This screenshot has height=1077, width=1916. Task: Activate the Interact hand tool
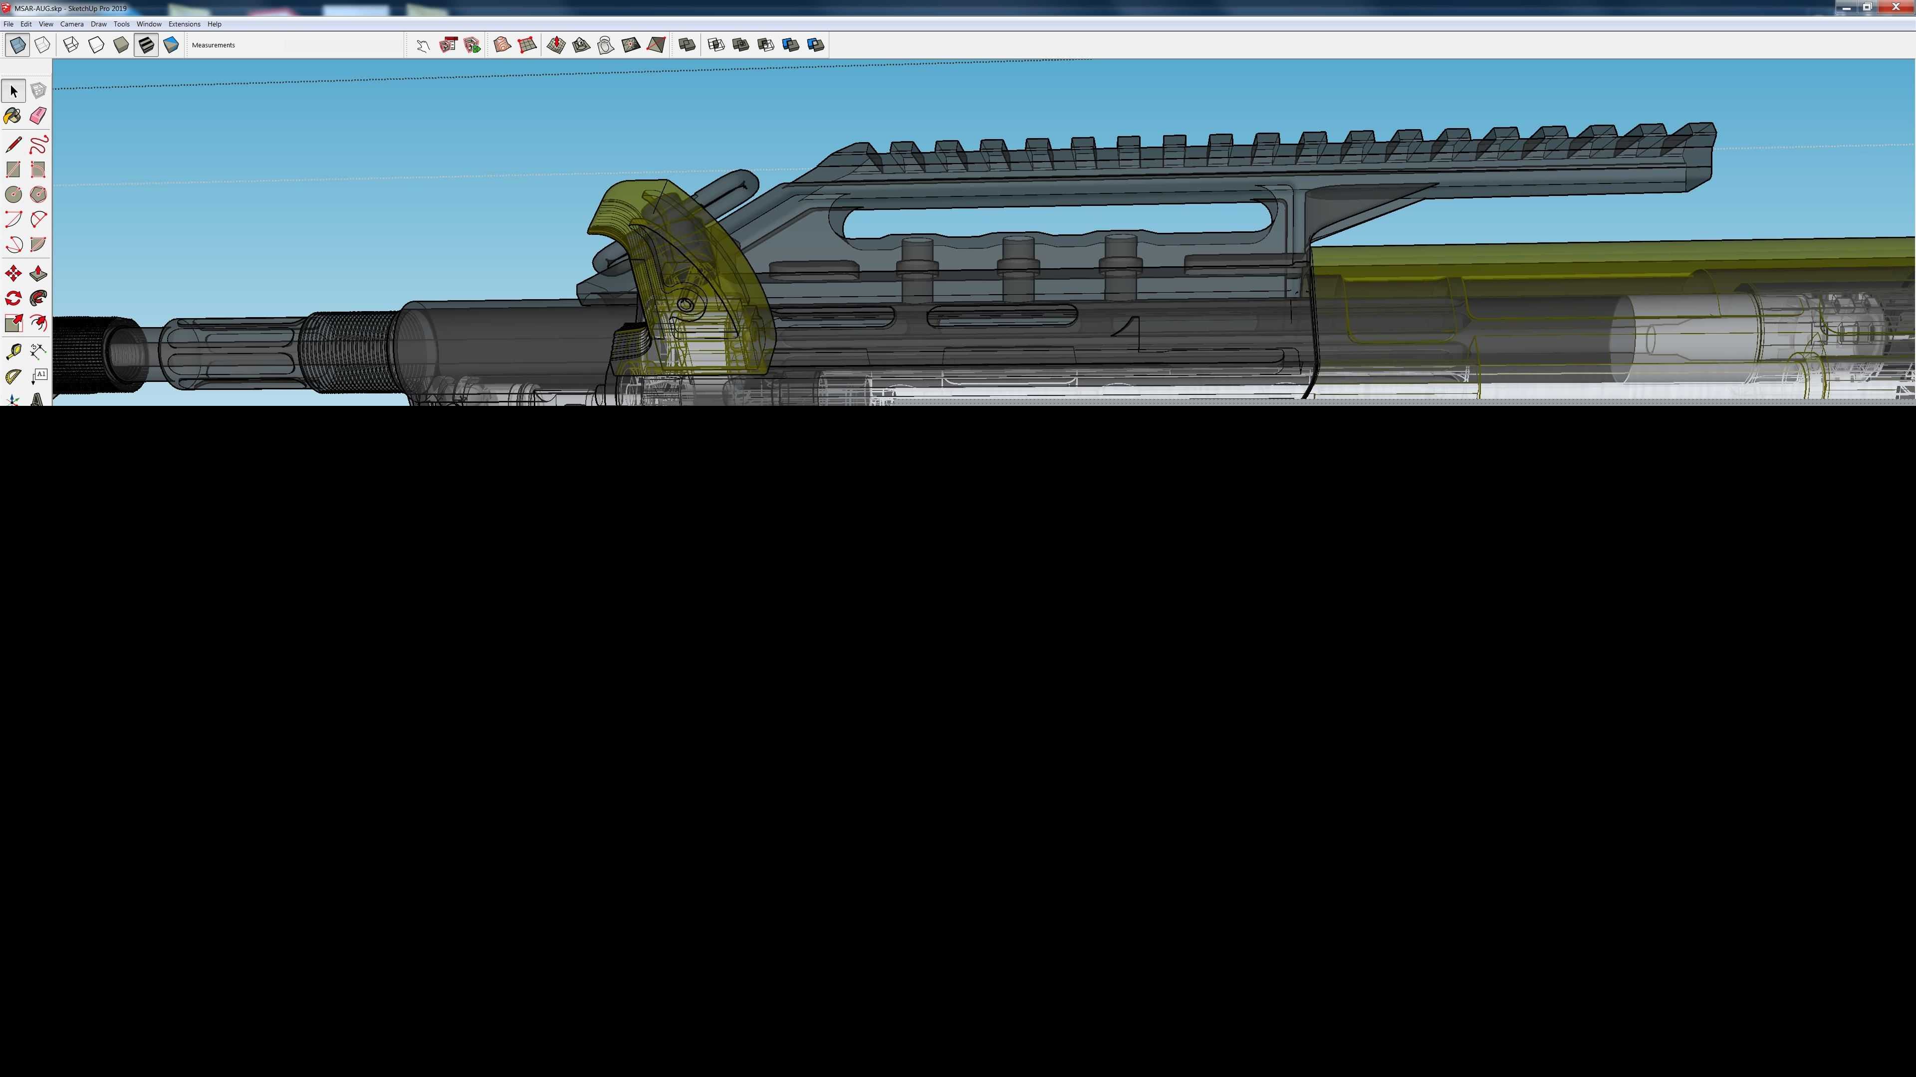point(423,45)
